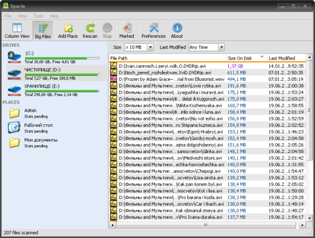Open the Tools menu

(x=38, y=16)
